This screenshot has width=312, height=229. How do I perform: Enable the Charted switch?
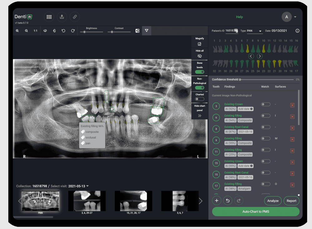200,99
